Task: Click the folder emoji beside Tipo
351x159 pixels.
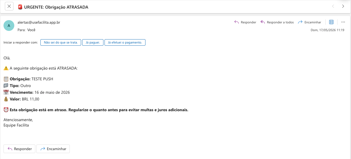Action: 6,86
